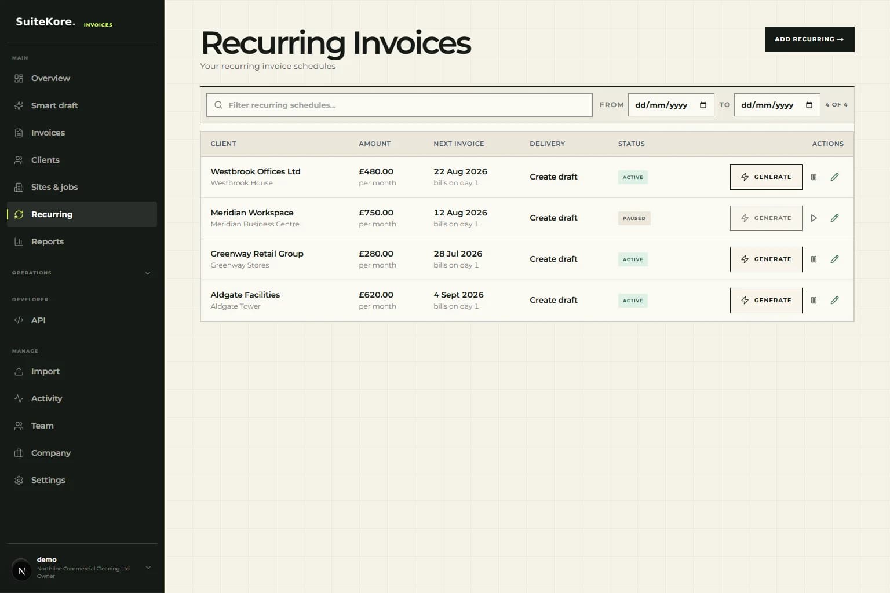Screen dimensions: 890x593
Task: Generate invoice for Westbrook Offices Ltd
Action: (766, 177)
